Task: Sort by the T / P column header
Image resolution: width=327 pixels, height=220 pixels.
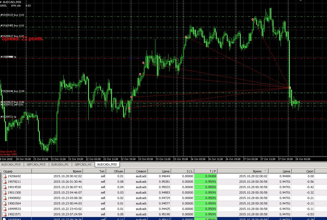Action: pyautogui.click(x=206, y=171)
